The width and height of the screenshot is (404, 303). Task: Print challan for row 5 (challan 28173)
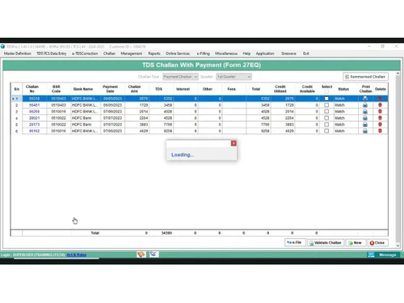365,124
